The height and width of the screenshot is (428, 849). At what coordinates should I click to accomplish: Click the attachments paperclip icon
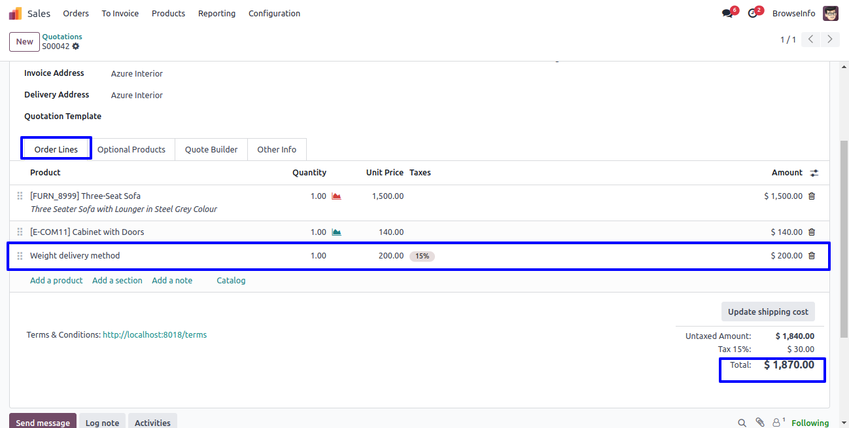(x=759, y=423)
